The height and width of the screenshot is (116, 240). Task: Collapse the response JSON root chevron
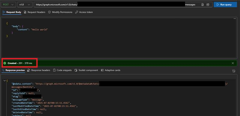click(x=4, y=81)
